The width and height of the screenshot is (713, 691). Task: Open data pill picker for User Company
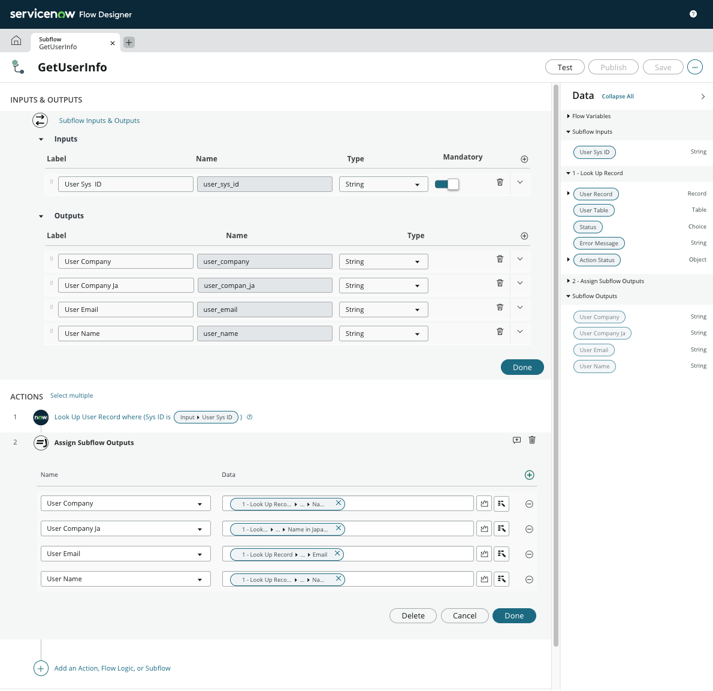point(501,503)
